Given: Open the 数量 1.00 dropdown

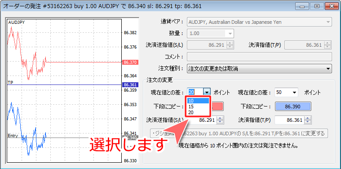Looking at the screenshot, I should click(x=210, y=34).
